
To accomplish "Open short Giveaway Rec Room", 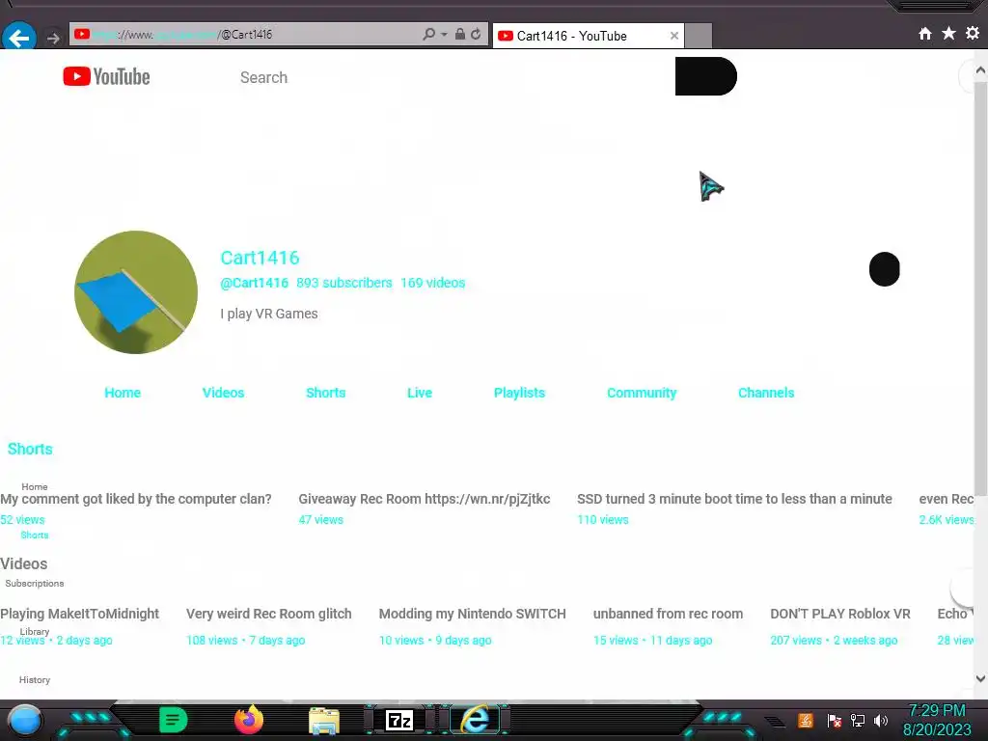I will point(425,499).
